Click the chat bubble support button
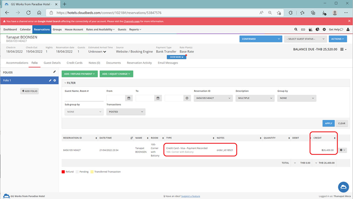 tap(343, 187)
